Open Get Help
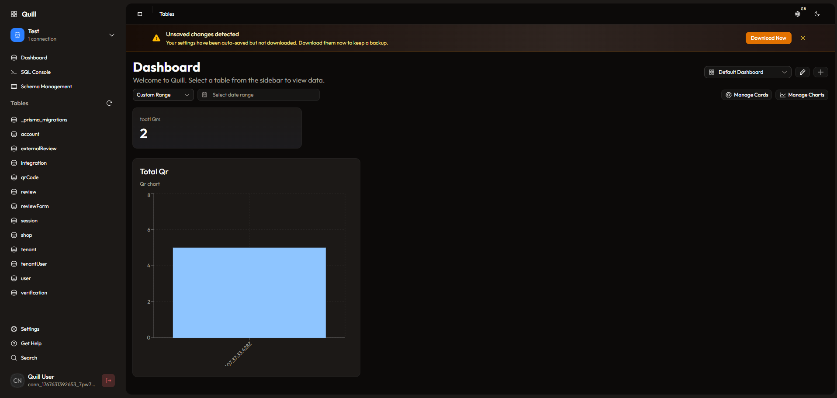 click(31, 343)
